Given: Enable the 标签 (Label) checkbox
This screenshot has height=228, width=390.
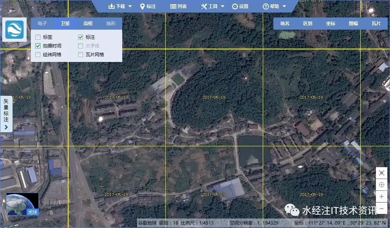Looking at the screenshot, I should click(x=38, y=37).
